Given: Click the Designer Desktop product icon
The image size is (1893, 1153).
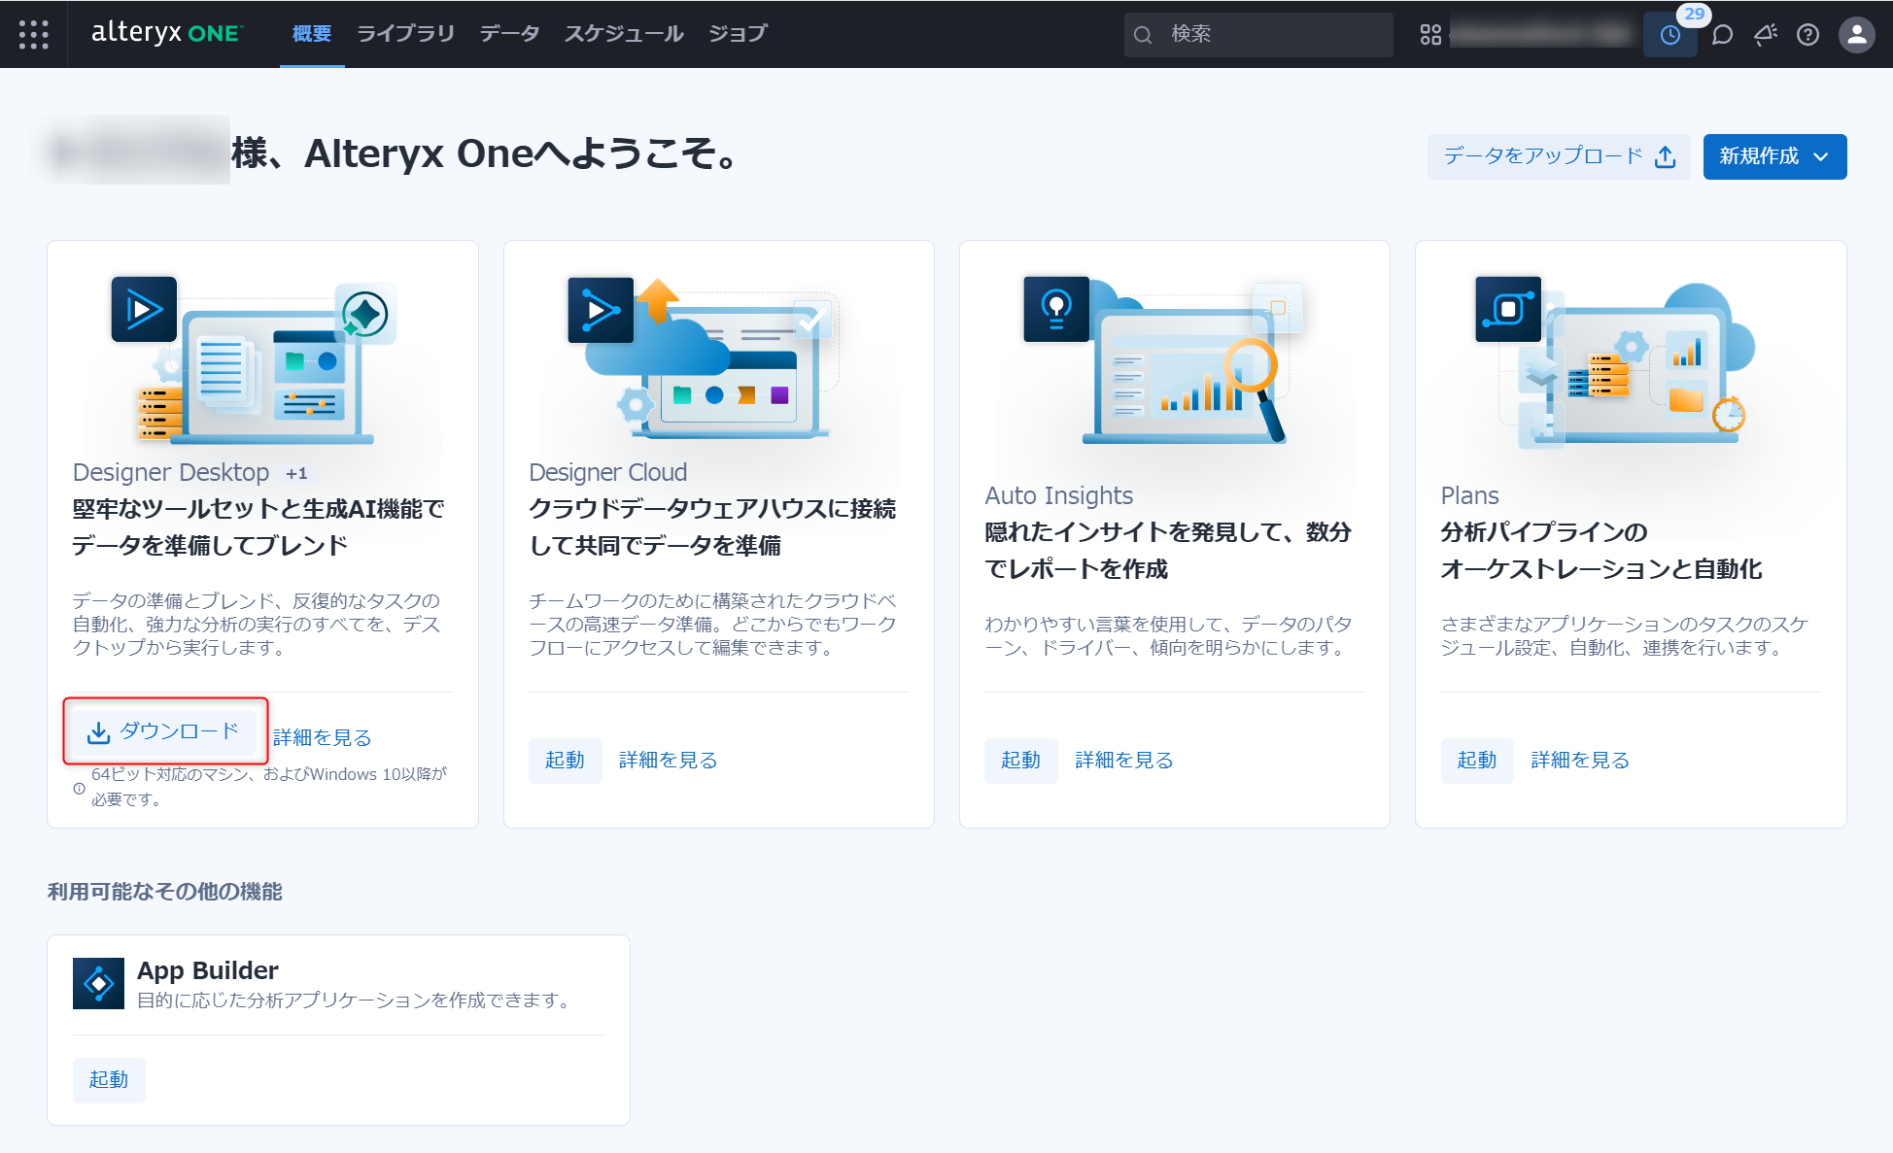Looking at the screenshot, I should [144, 310].
